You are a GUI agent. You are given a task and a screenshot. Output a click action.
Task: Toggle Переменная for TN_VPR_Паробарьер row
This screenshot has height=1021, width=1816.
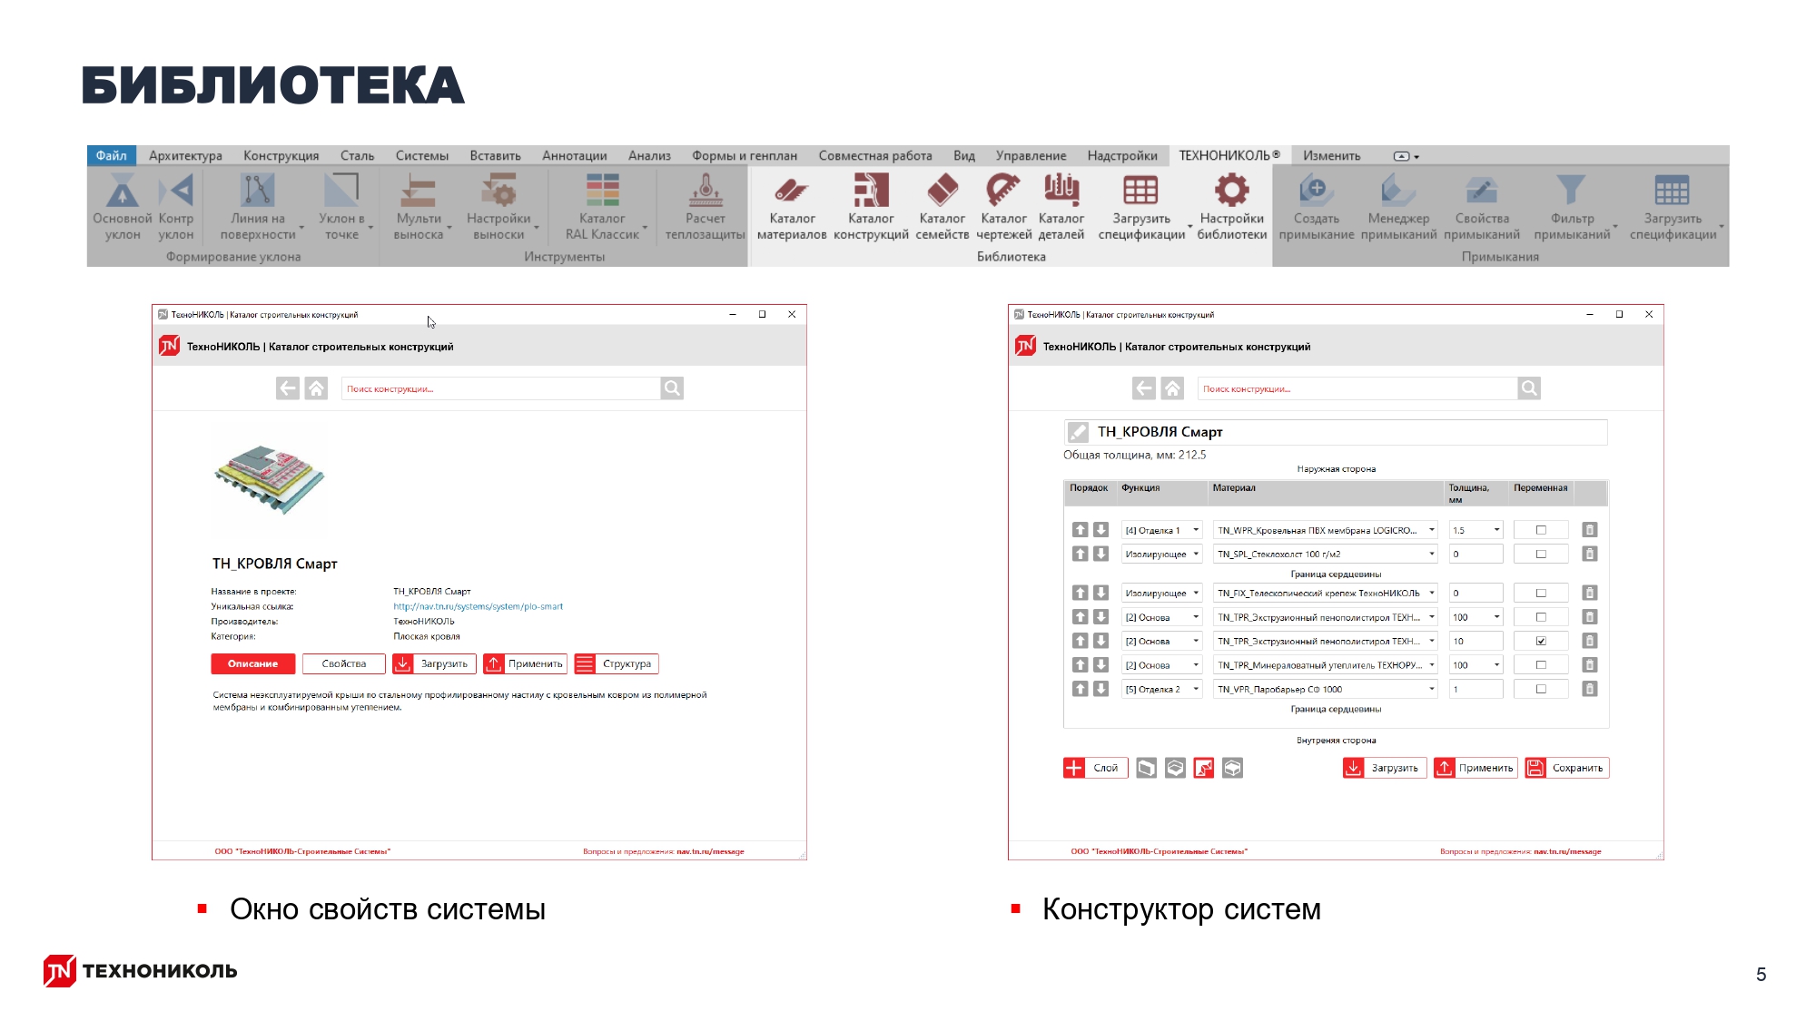pos(1541,689)
